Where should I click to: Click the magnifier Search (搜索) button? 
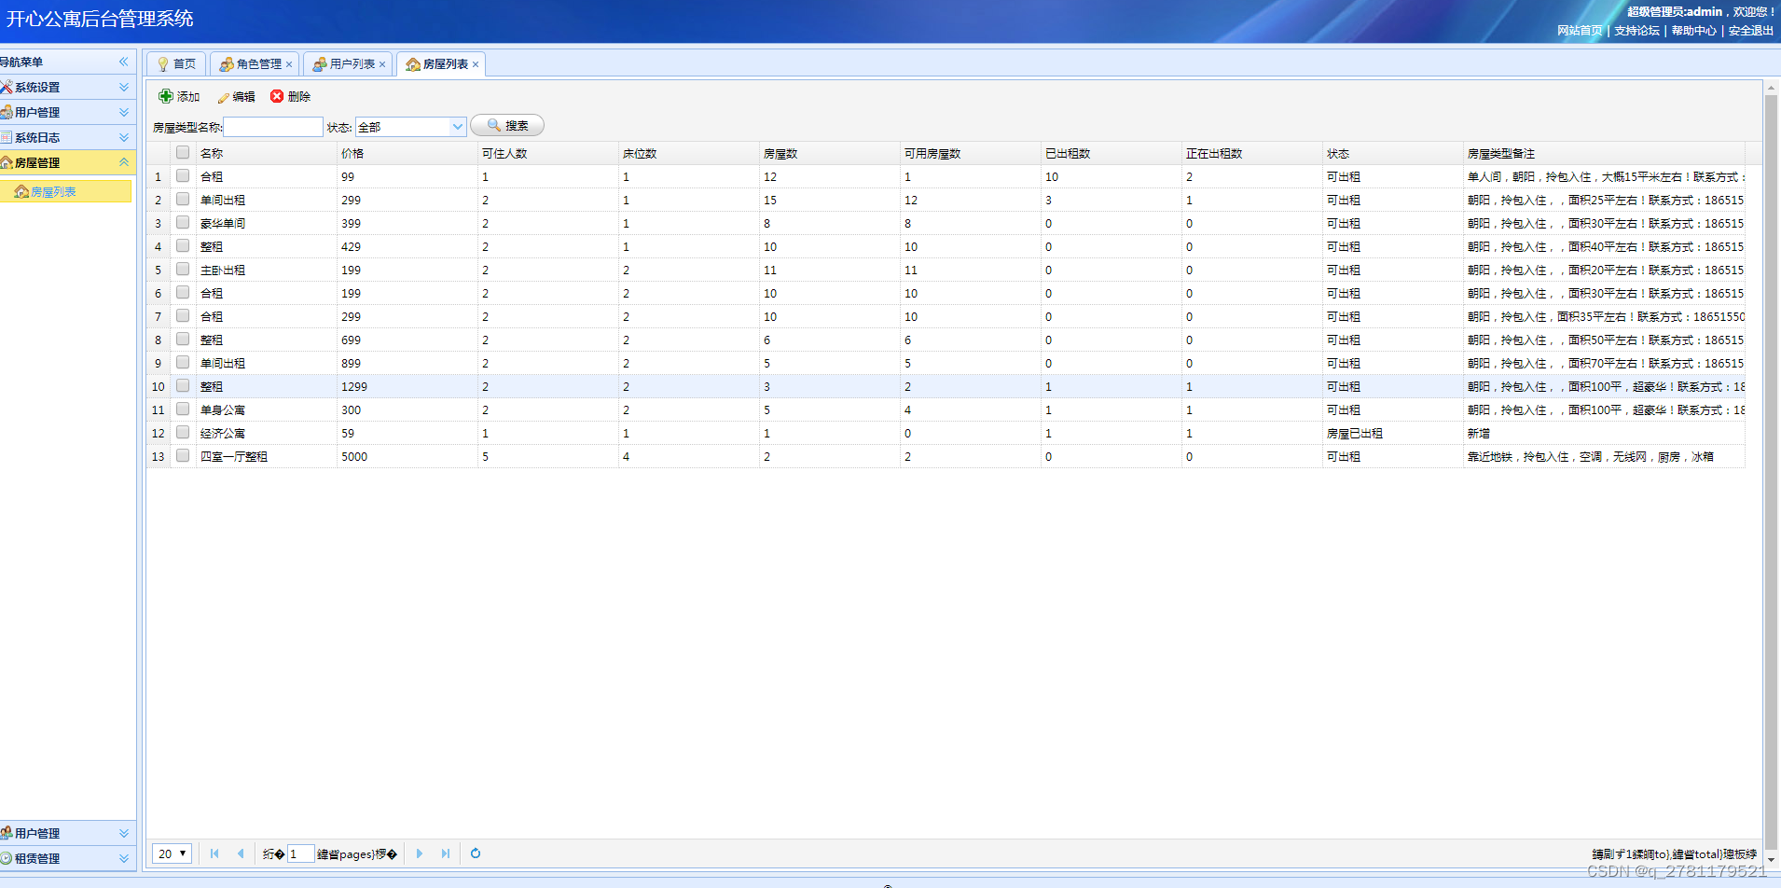(507, 125)
